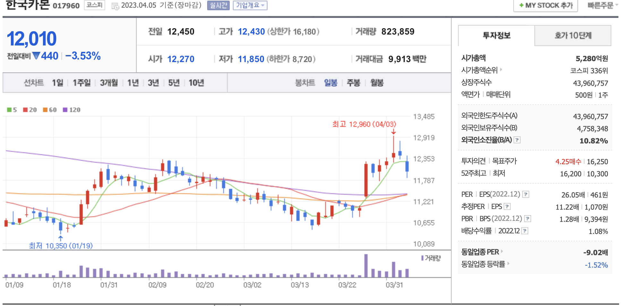Expand the 동일업종 등락률 arrow

coord(508,264)
